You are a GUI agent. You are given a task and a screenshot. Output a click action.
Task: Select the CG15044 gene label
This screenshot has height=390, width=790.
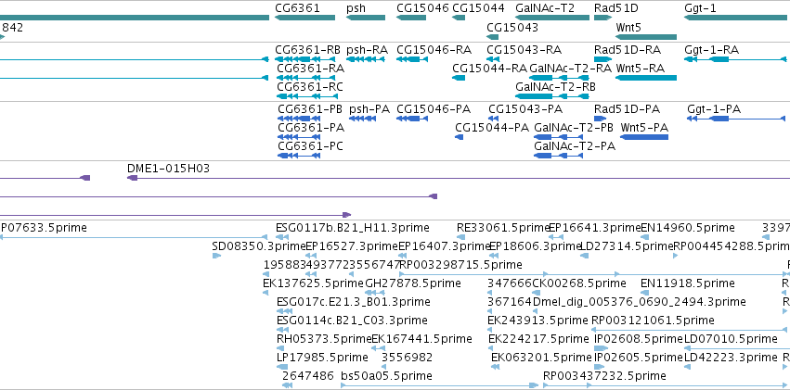click(478, 8)
